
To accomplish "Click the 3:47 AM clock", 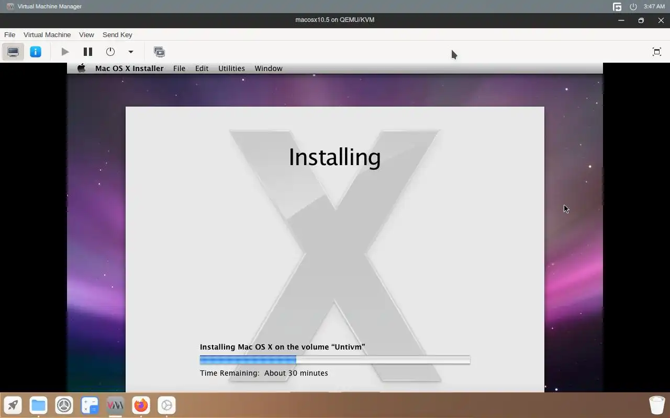I will click(x=654, y=6).
